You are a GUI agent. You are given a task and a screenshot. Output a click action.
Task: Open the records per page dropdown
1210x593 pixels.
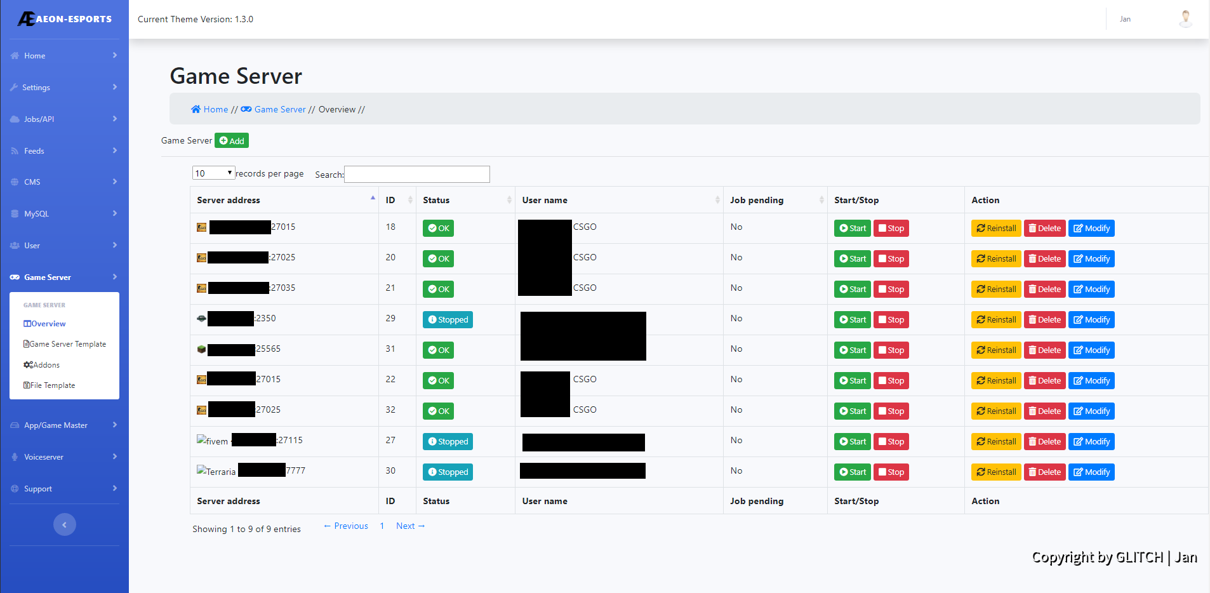pos(213,173)
